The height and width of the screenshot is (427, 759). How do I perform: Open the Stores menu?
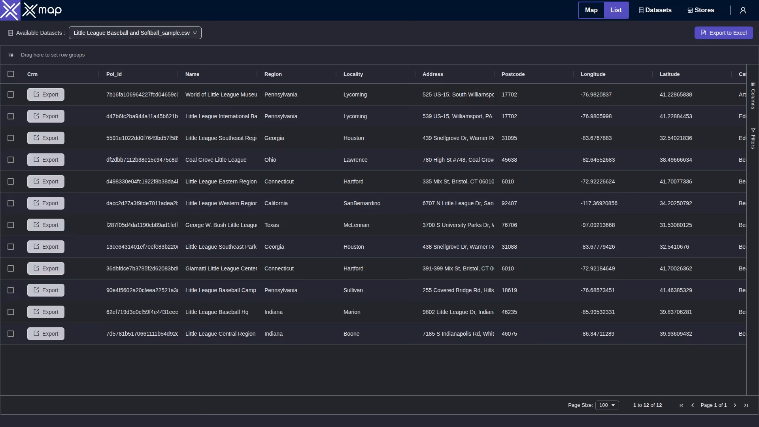click(701, 10)
